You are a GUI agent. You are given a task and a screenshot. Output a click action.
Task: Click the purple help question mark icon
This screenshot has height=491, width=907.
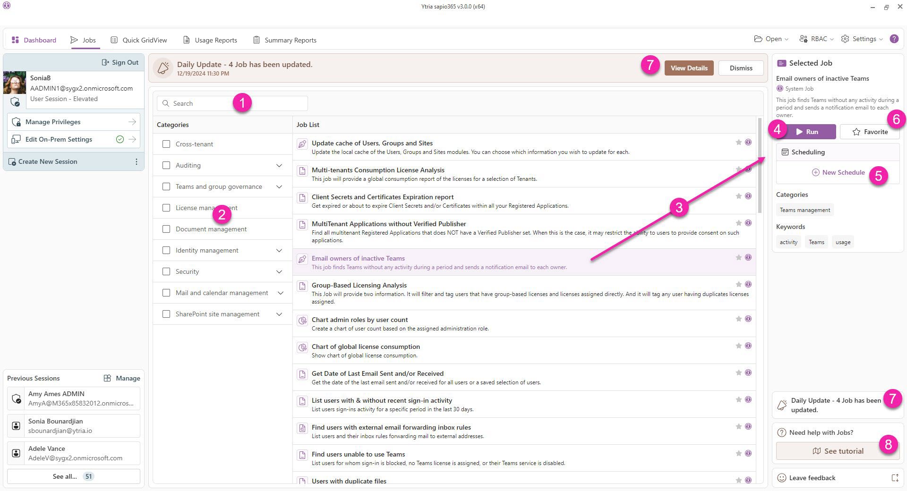(x=894, y=39)
